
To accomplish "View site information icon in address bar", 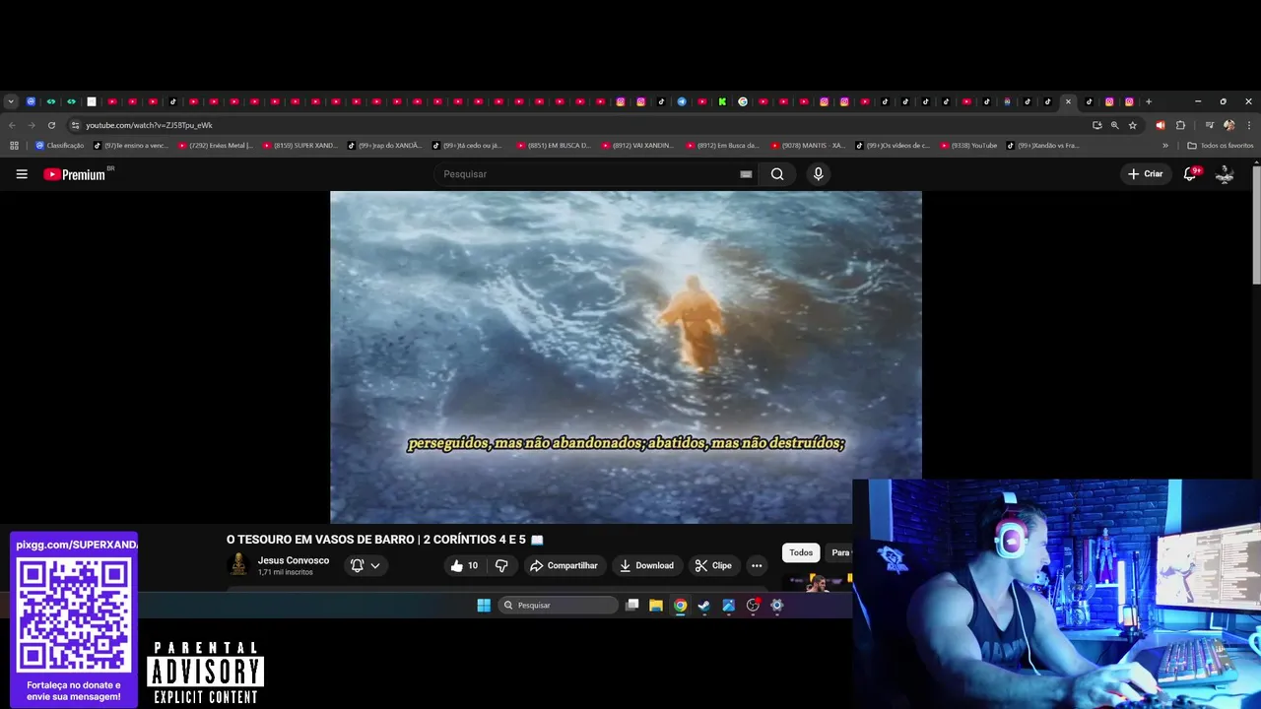I will (x=75, y=125).
